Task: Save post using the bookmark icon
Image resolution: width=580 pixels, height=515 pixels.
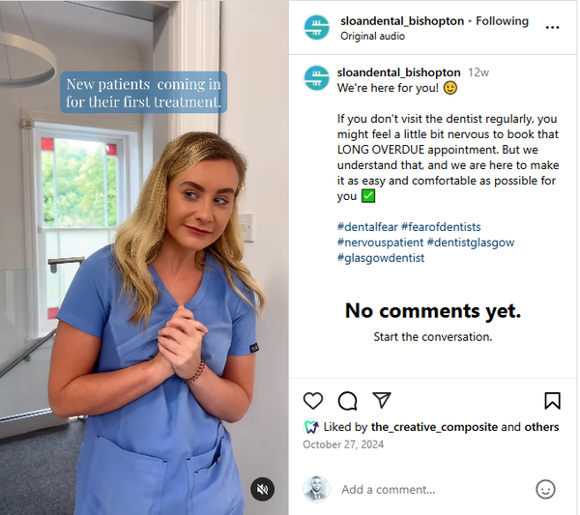Action: [x=552, y=401]
